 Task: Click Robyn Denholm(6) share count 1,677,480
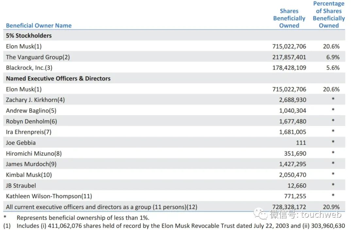[293, 121]
